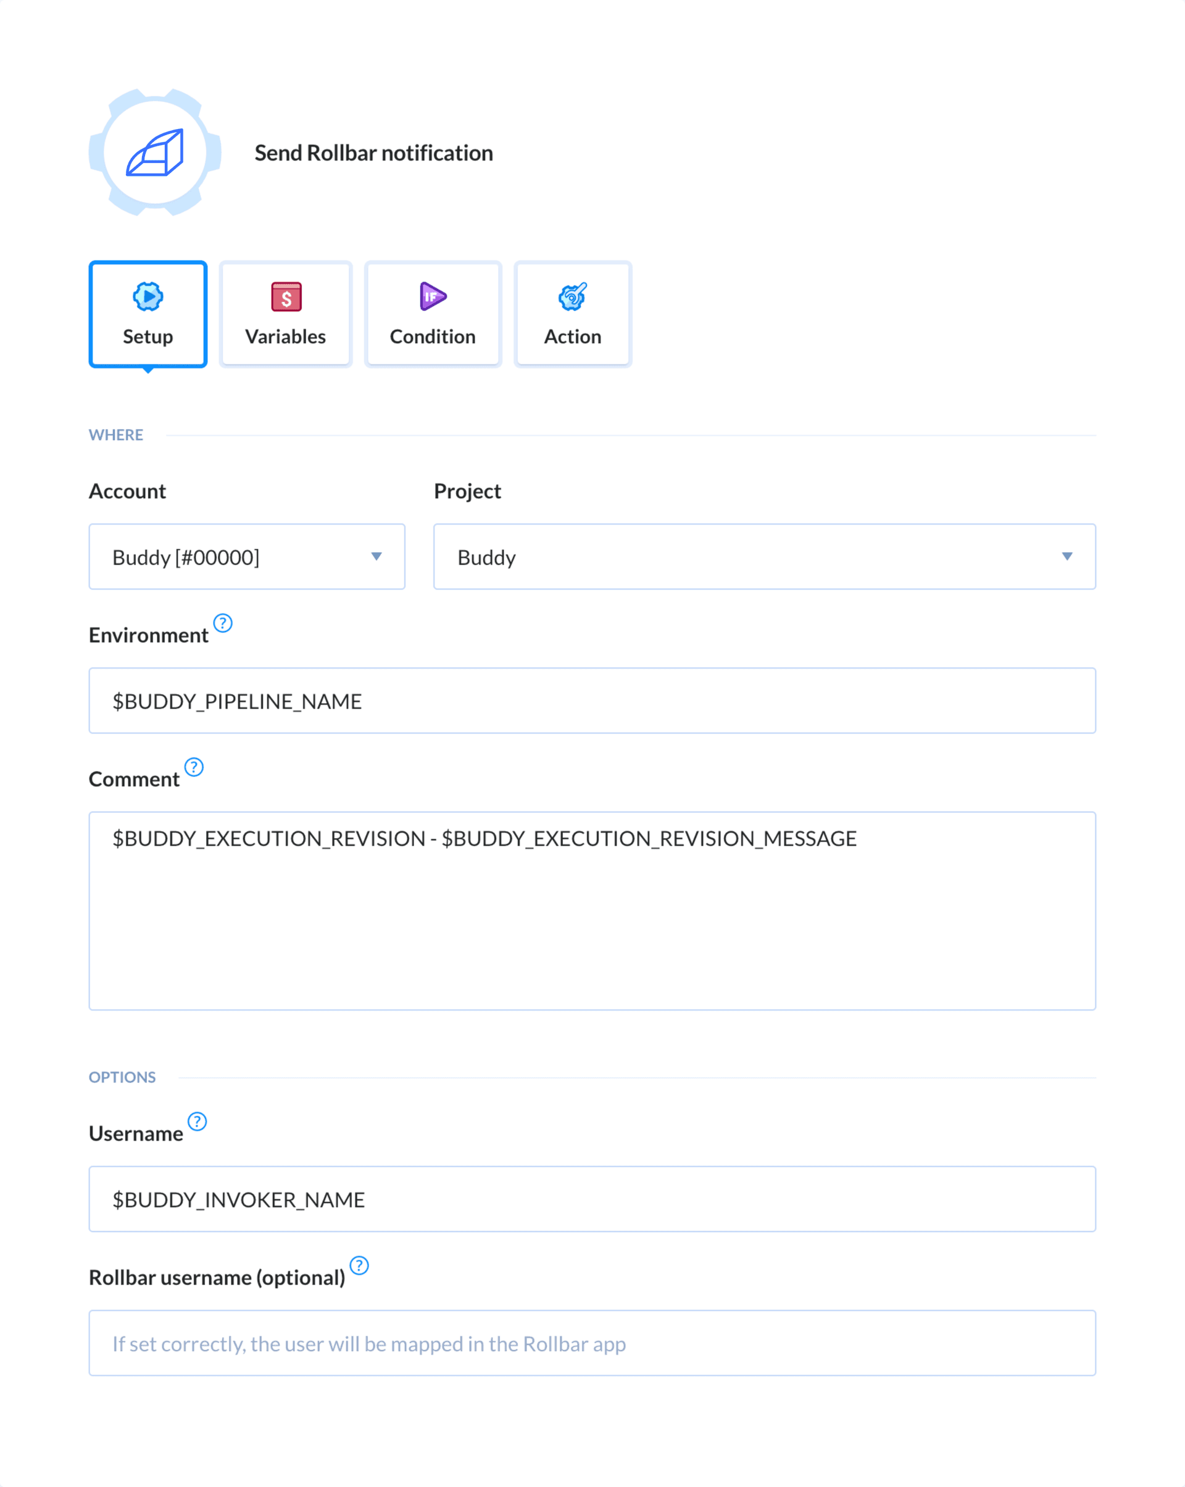Click the Setup tab button
Screen dimensions: 1185x1487
(x=147, y=314)
